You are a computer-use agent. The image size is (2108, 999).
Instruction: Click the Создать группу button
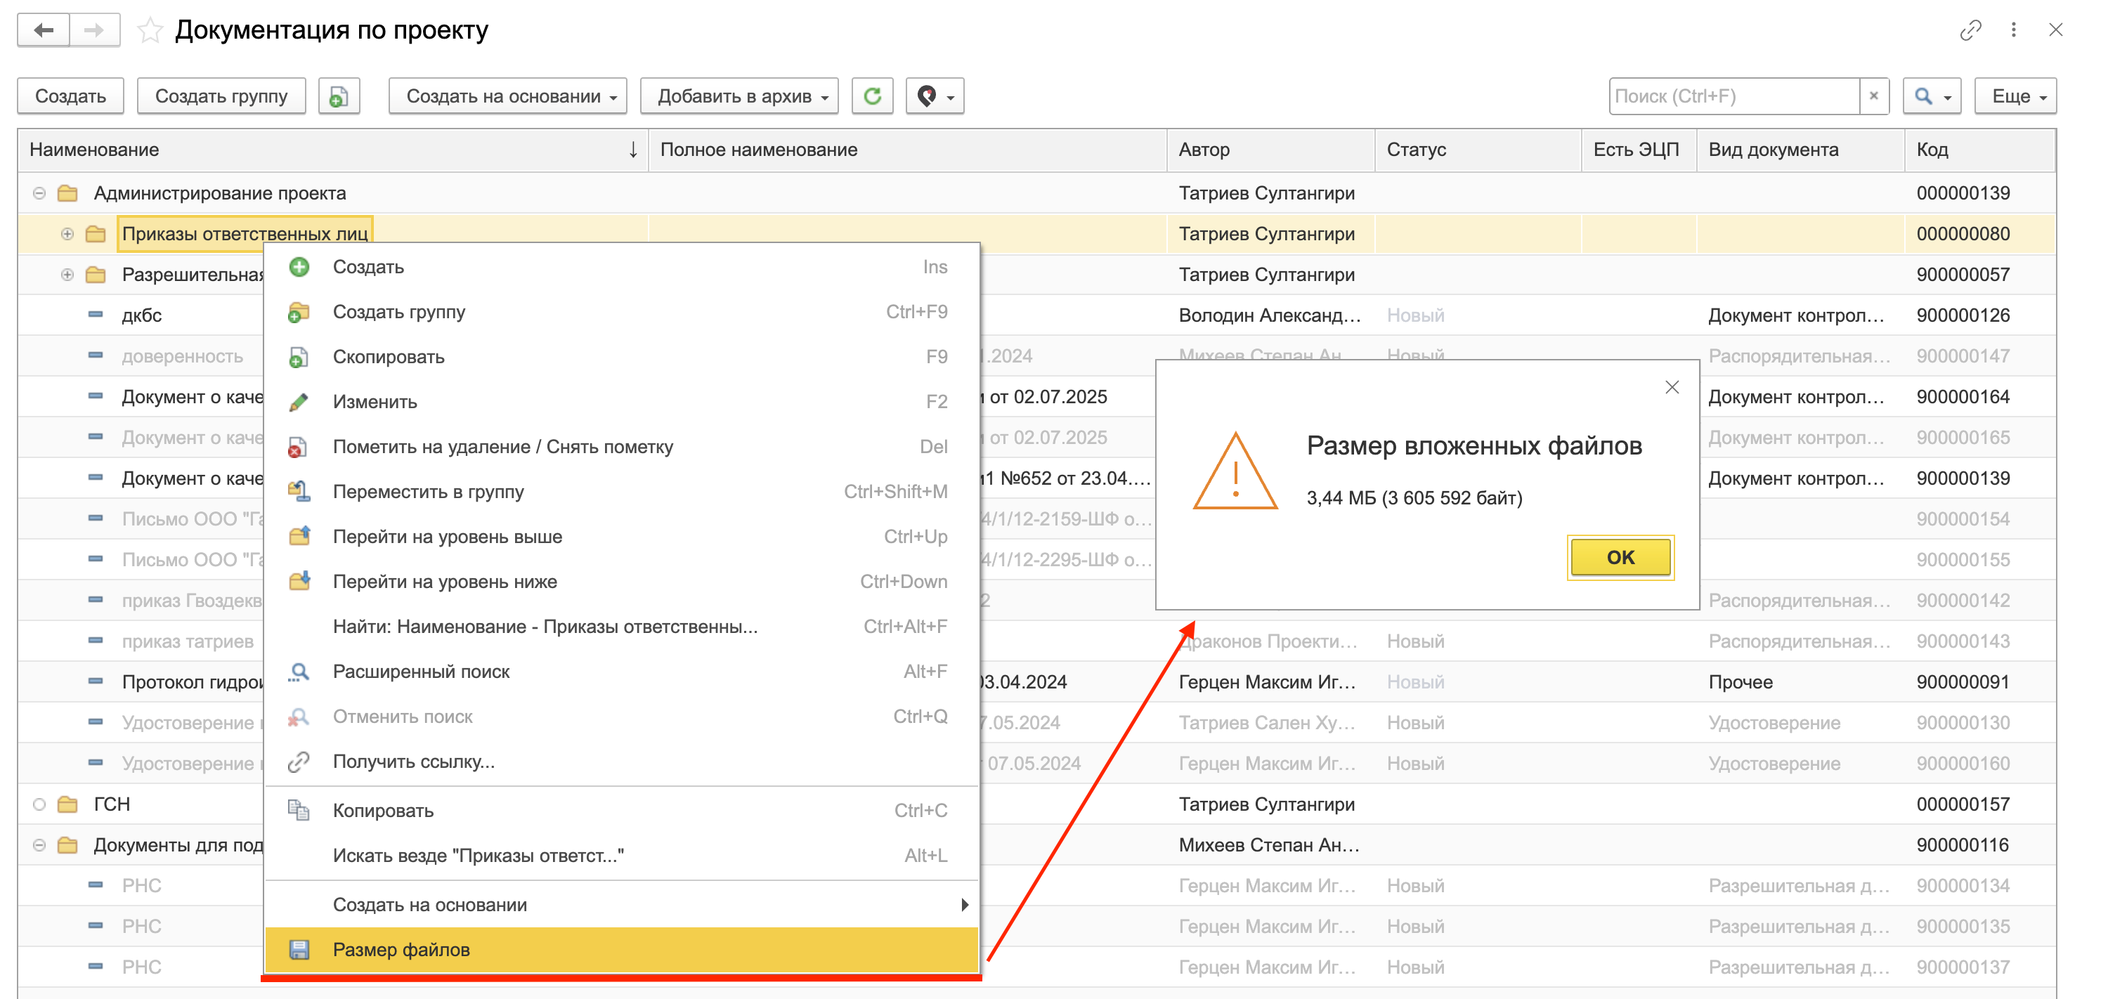click(x=221, y=96)
